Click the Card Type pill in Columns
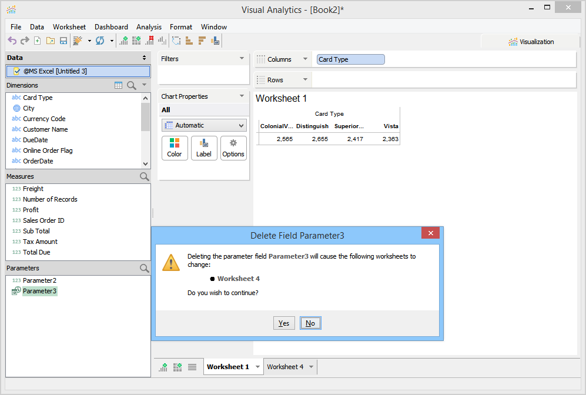586x395 pixels. pyautogui.click(x=350, y=59)
